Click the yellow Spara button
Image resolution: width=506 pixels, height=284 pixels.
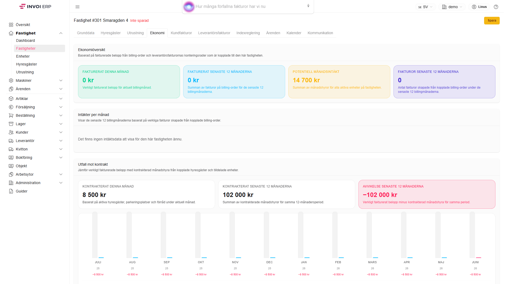492,21
